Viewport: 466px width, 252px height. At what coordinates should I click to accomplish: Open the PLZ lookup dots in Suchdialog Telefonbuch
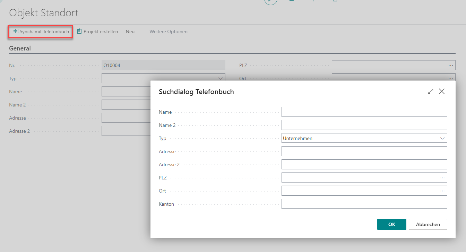(x=442, y=178)
